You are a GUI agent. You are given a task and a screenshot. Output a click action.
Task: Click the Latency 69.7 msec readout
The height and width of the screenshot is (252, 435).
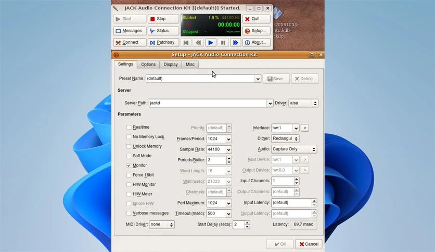[x=303, y=224]
